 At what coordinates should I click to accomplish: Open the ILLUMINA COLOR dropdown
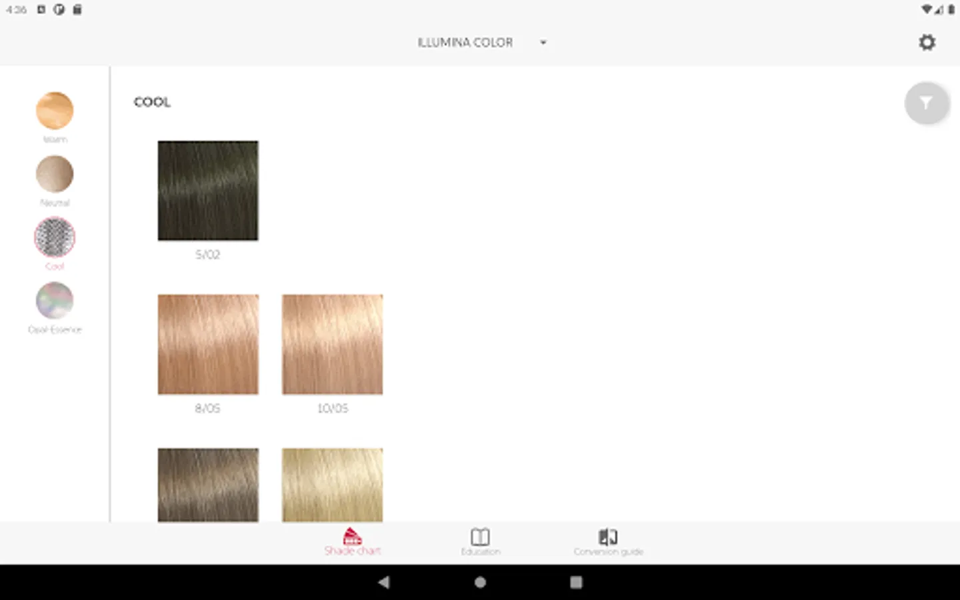point(482,43)
